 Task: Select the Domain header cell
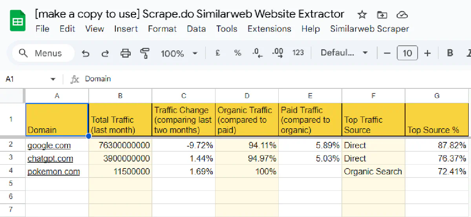(57, 120)
